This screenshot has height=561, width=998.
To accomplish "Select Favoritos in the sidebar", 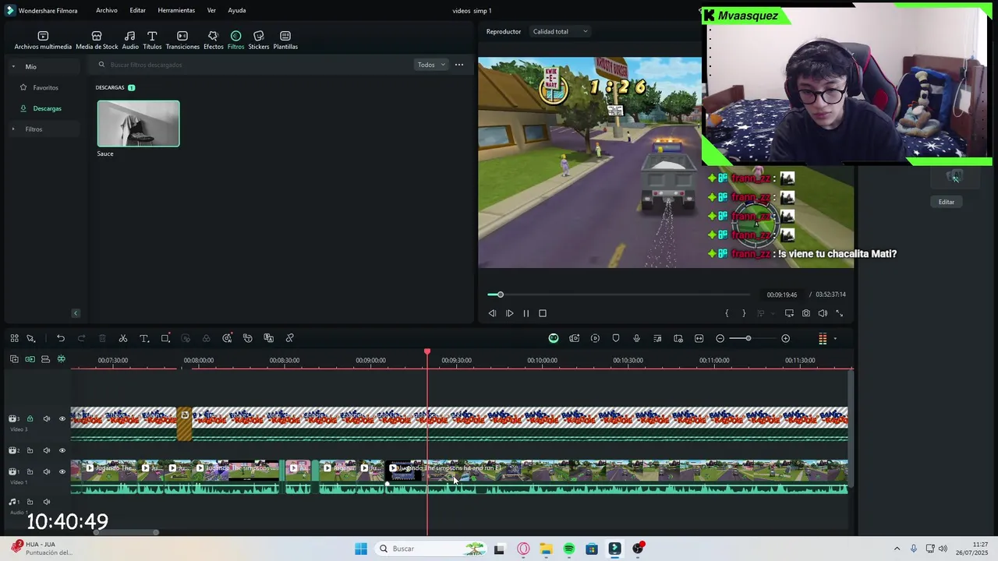I will [45, 87].
